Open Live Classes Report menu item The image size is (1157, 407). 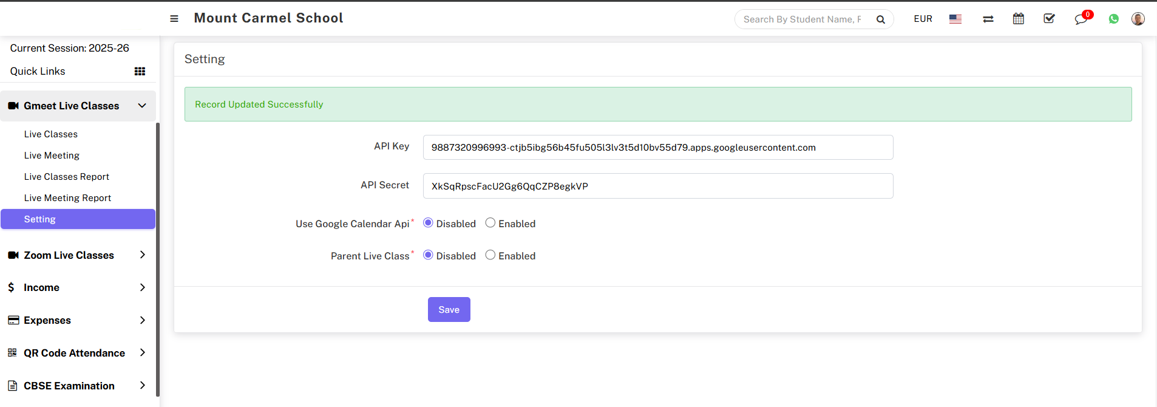[67, 177]
